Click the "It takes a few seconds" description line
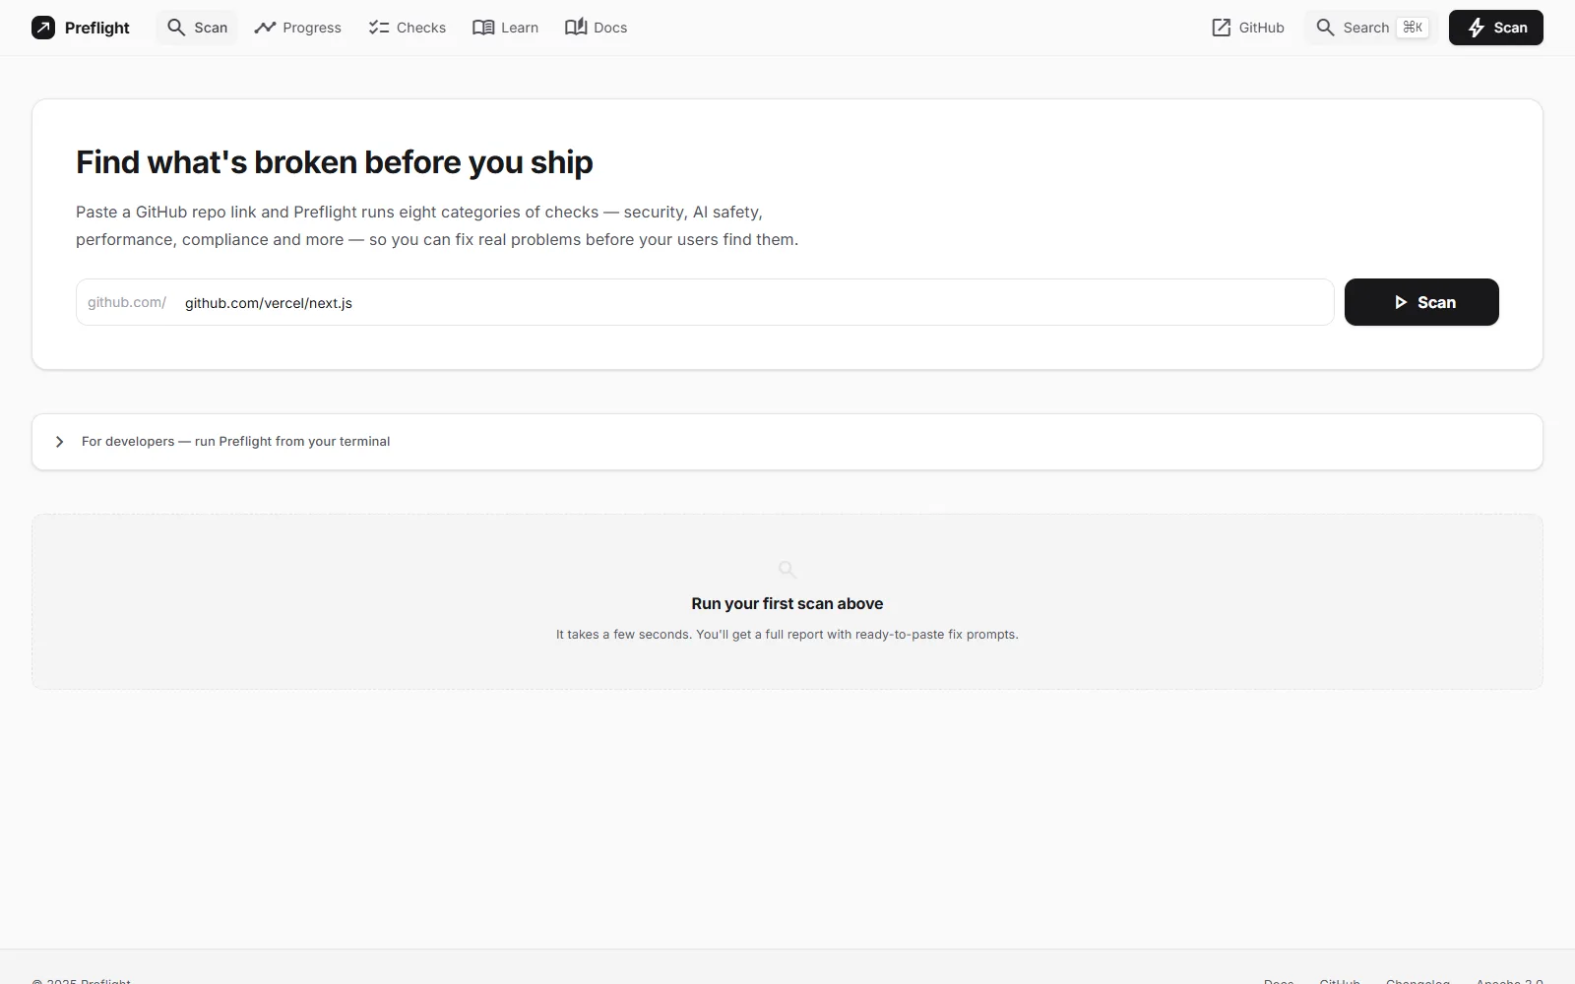 click(x=787, y=635)
